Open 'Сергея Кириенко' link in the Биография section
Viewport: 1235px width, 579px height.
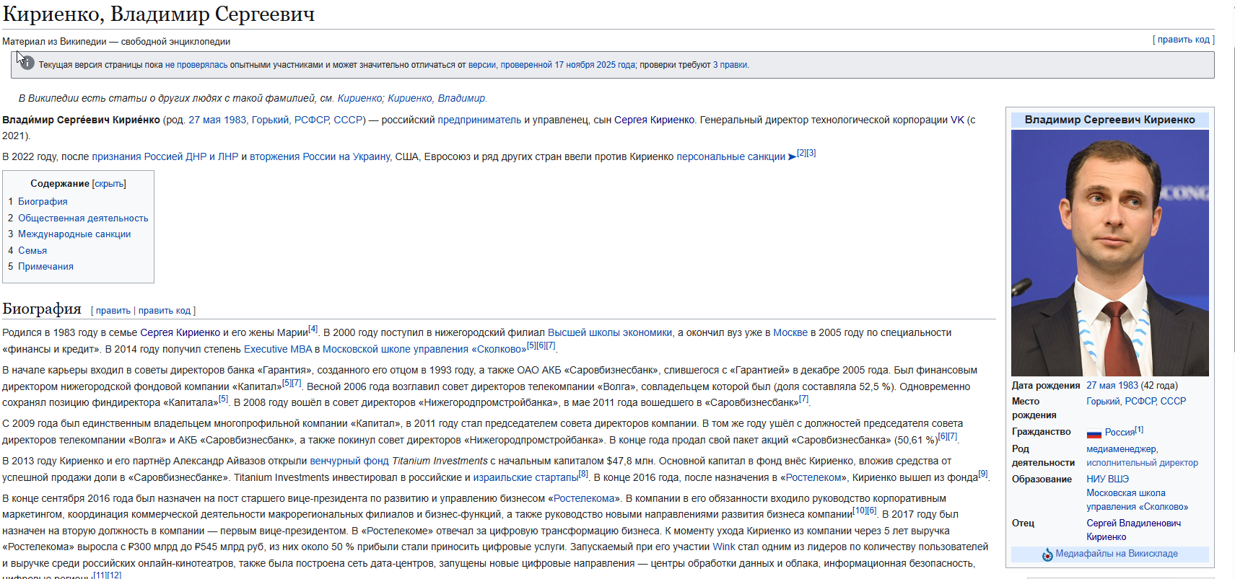coord(180,332)
